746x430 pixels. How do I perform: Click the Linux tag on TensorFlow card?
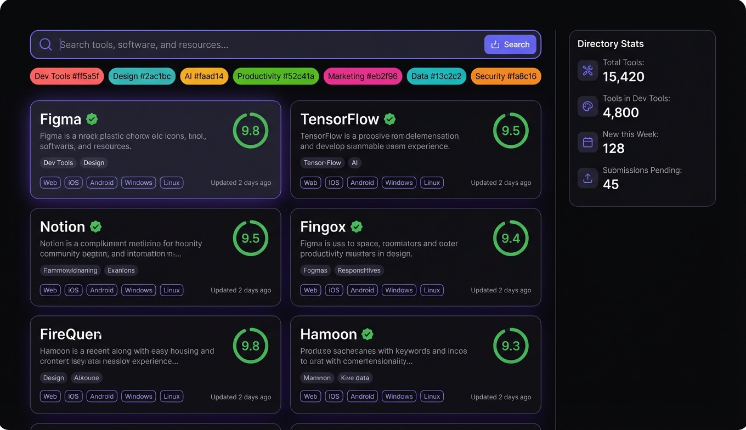[x=432, y=183]
